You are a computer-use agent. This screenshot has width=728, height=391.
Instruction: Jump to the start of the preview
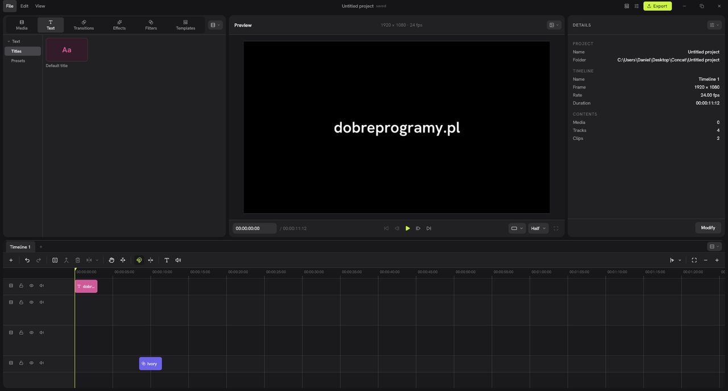pos(386,228)
